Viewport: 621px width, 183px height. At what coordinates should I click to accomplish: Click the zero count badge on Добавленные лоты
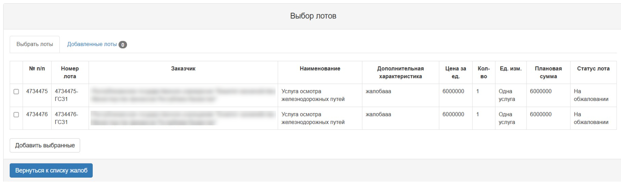coord(123,45)
